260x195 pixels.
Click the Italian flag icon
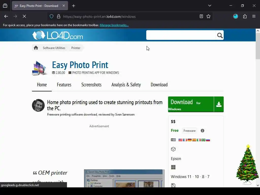click(x=199, y=140)
